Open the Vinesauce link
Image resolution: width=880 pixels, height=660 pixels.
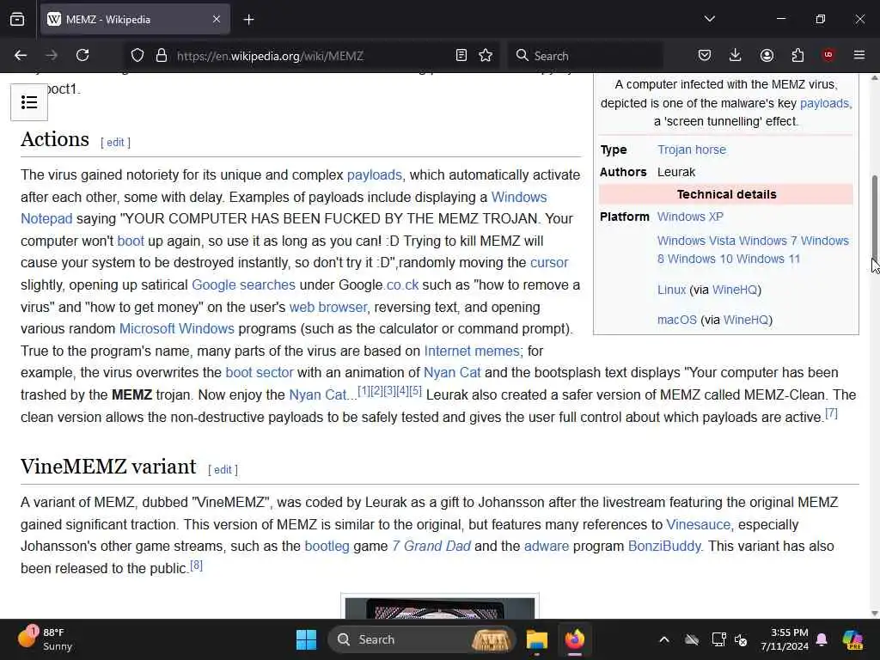(698, 524)
